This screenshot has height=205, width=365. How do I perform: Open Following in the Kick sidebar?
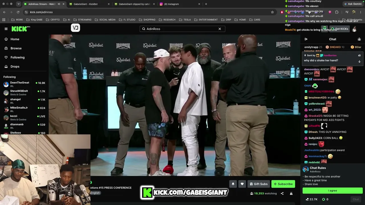tap(17, 58)
